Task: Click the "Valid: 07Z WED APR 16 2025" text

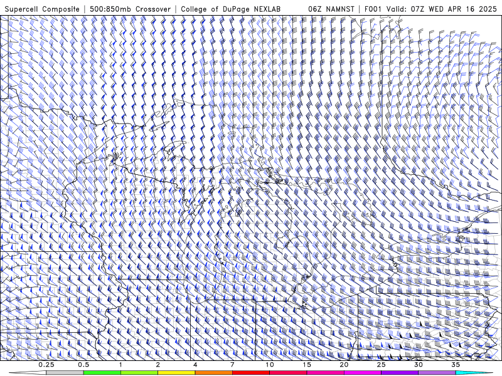Action: (x=442, y=9)
